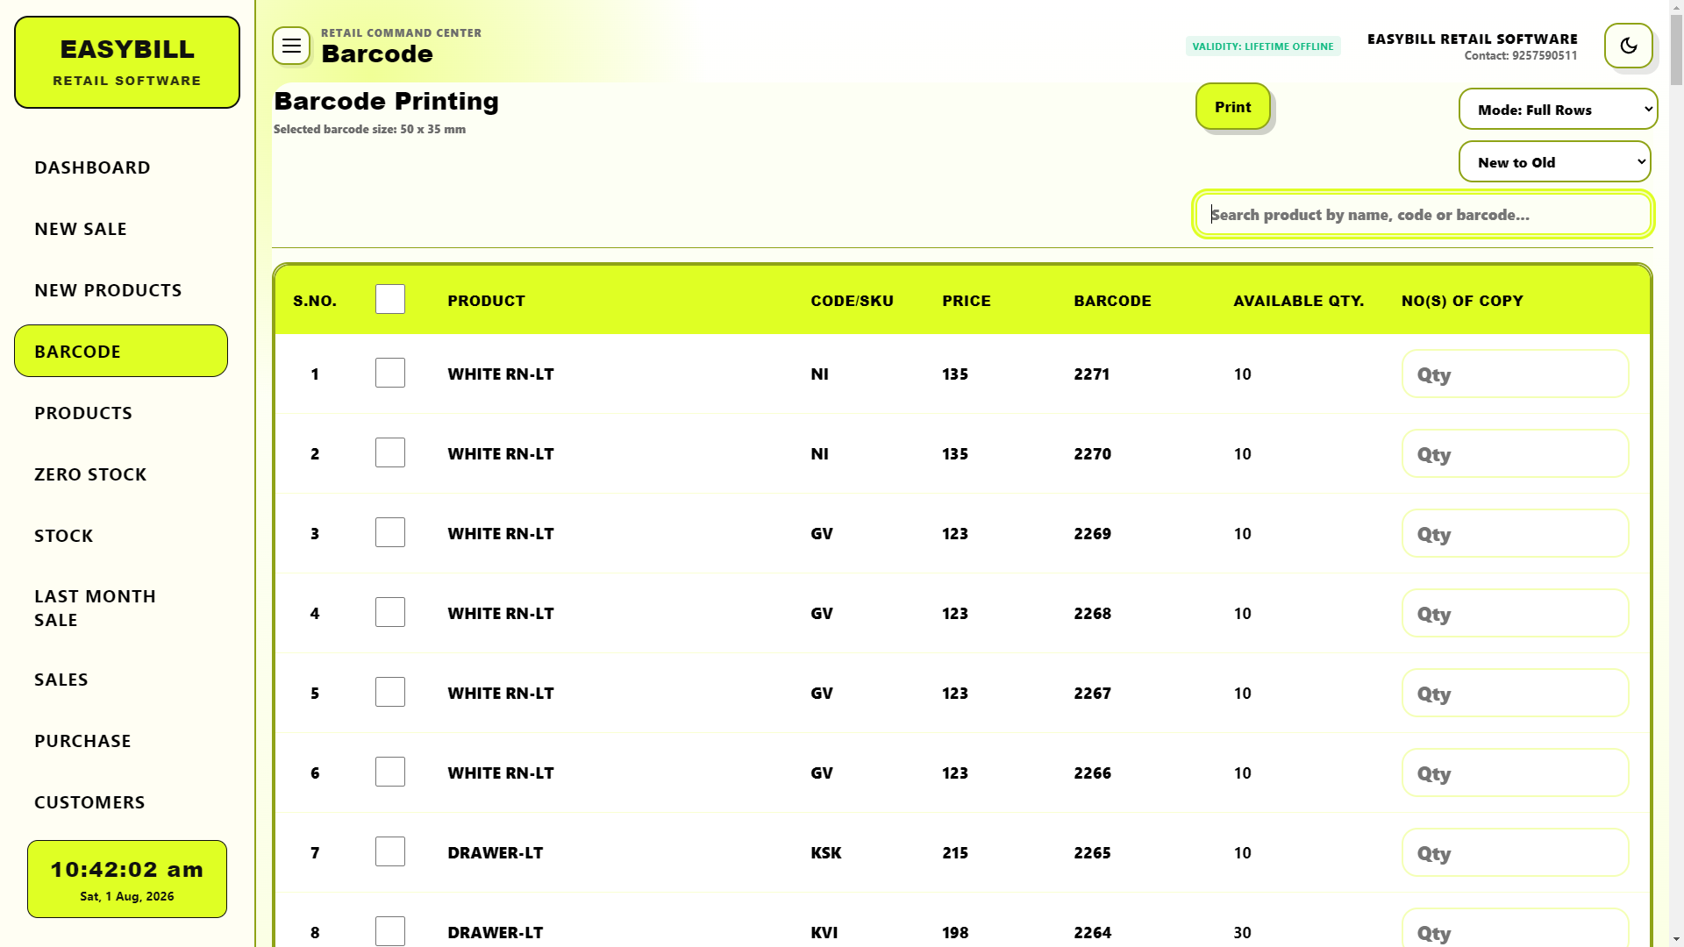Click the AVAILABLE QTY. column header
Screen dimensions: 1684x947
1298,301
